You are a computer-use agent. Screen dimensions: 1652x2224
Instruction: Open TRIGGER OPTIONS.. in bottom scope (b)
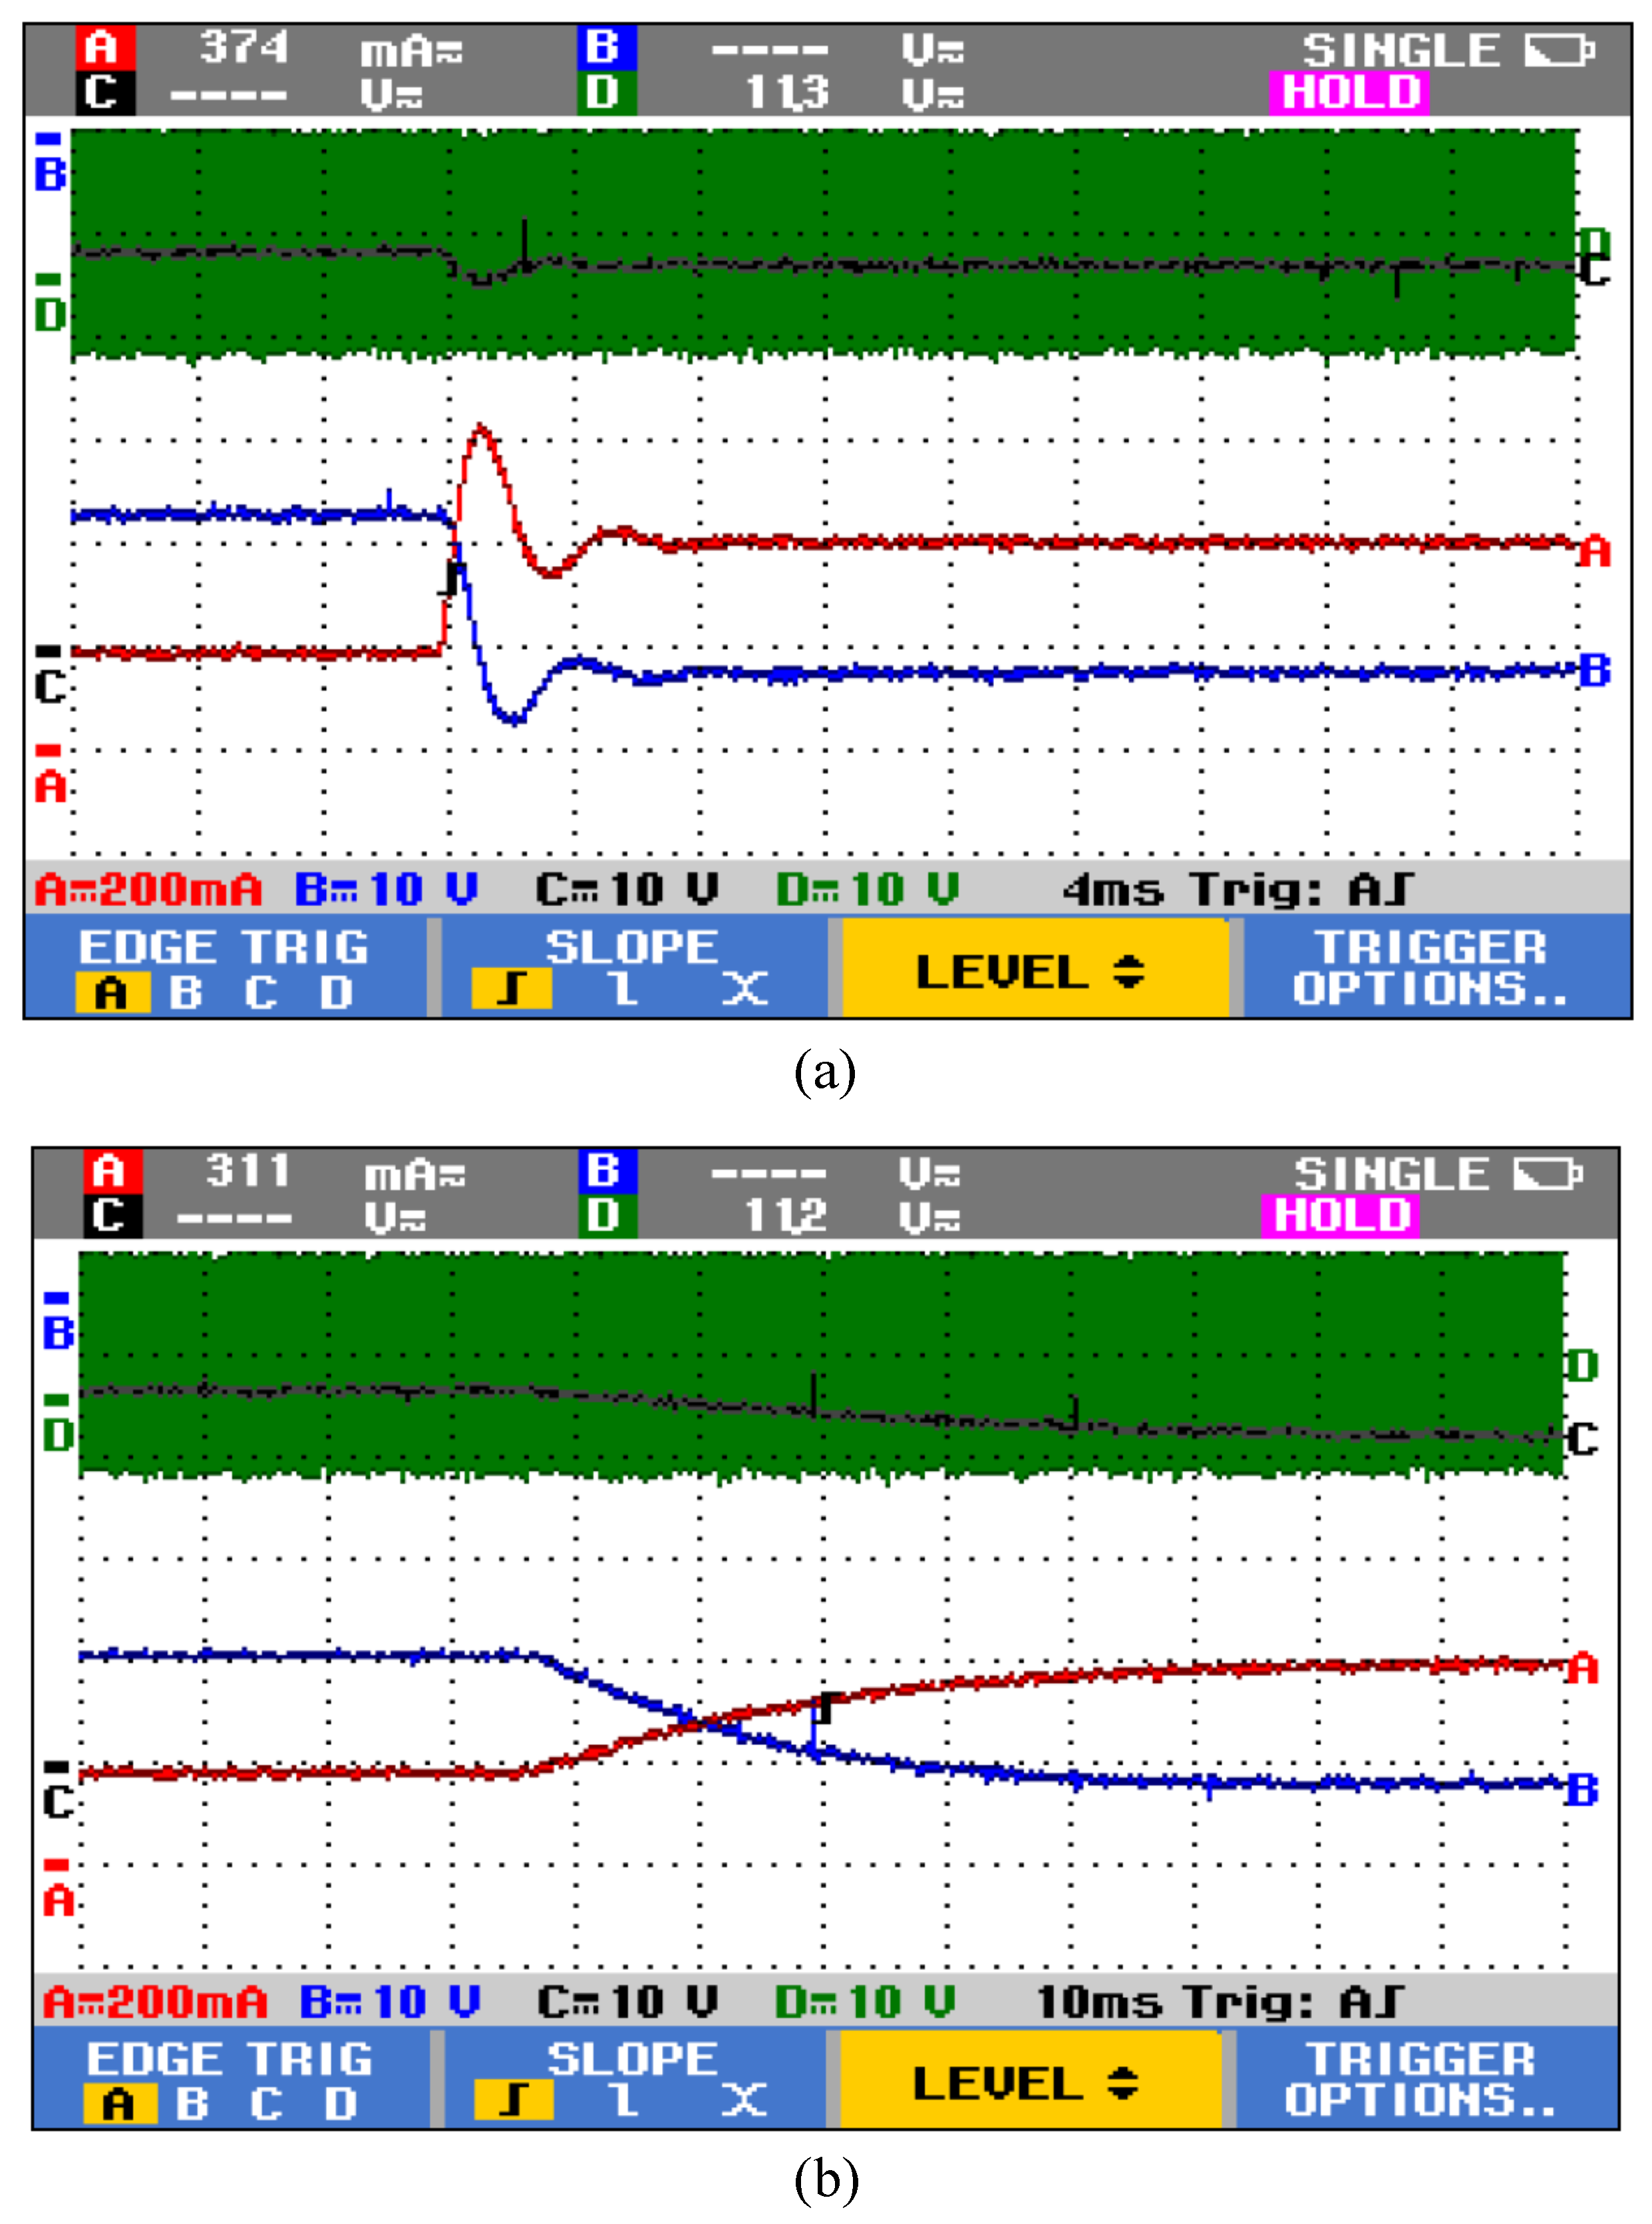1421,2079
